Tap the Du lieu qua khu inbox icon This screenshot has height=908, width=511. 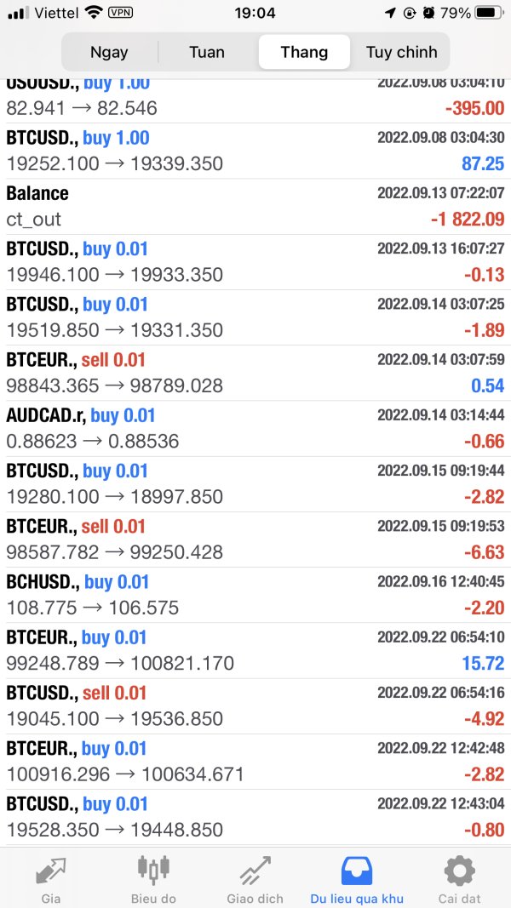coord(357,871)
